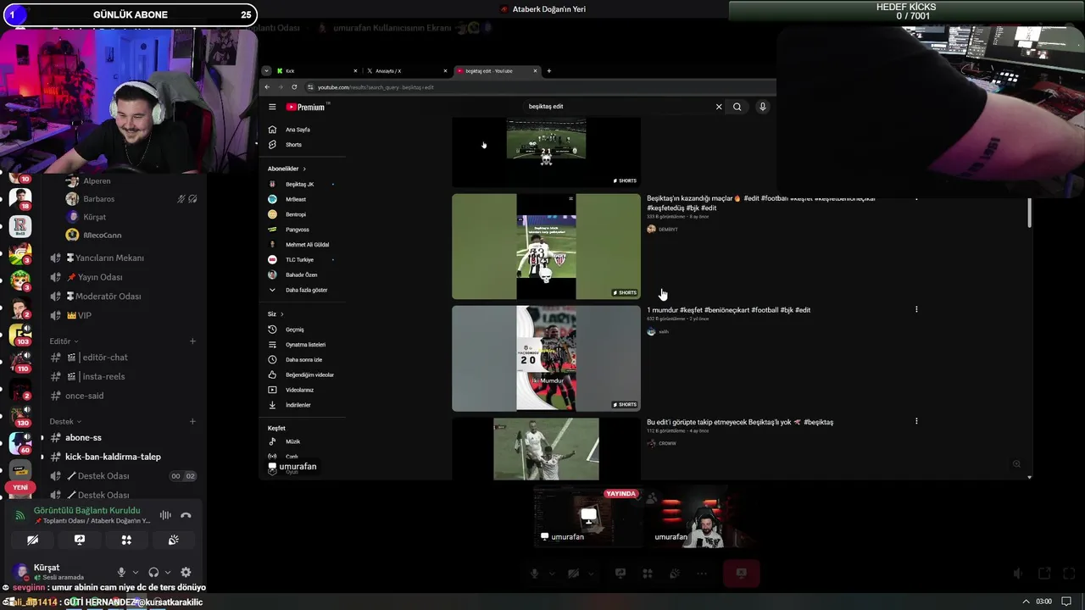The width and height of the screenshot is (1085, 610).
Task: Create a channel in Destek category
Action: 192,421
